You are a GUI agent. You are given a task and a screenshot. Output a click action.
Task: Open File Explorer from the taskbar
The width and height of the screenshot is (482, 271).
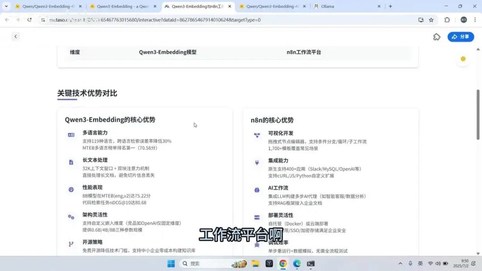point(255,263)
